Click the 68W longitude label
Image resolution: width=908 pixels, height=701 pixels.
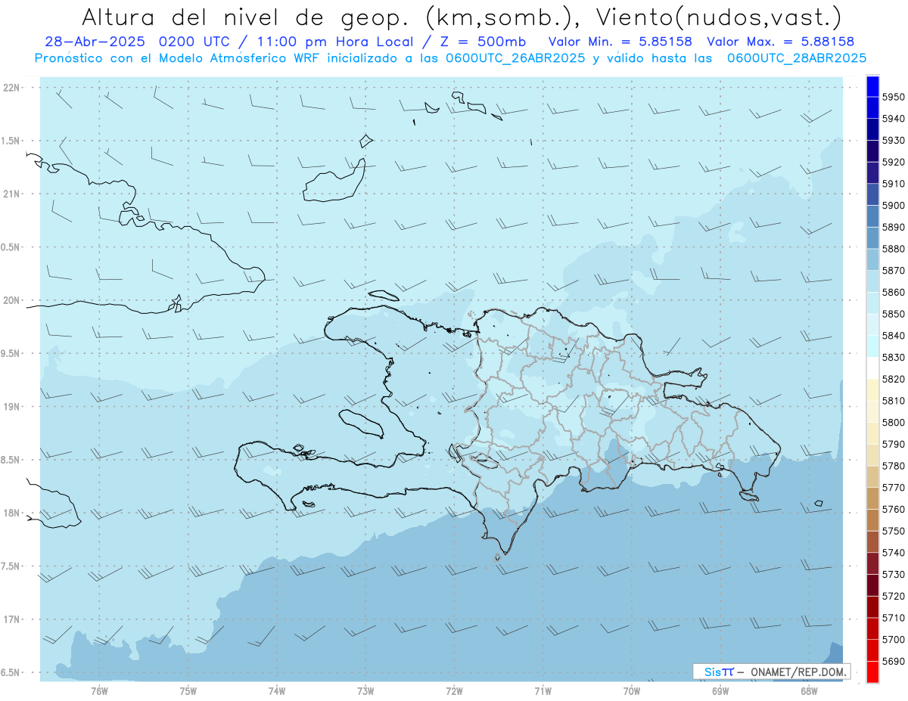(x=809, y=690)
